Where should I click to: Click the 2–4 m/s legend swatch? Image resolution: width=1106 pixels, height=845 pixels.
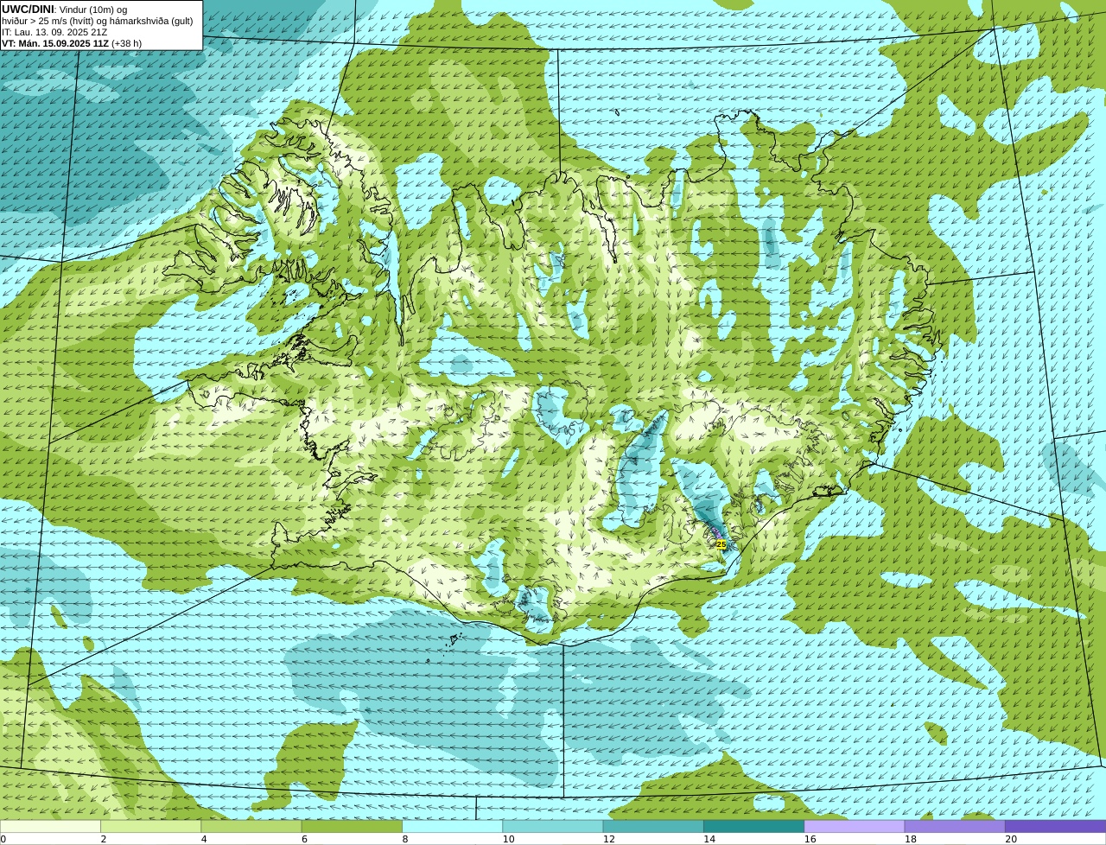[x=150, y=826]
